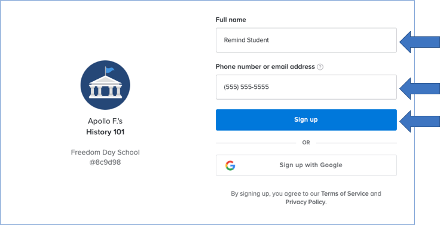This screenshot has width=440, height=225.
Task: Choose Sign up with Google
Action: 306,165
